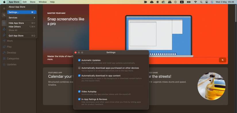The image size is (237, 113).
Task: Click the tent-shaped menu bar icon
Action: click(x=152, y=2)
